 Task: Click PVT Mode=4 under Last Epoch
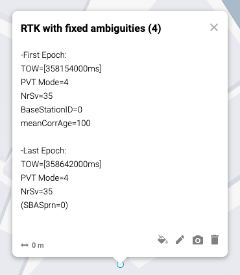[45, 178]
